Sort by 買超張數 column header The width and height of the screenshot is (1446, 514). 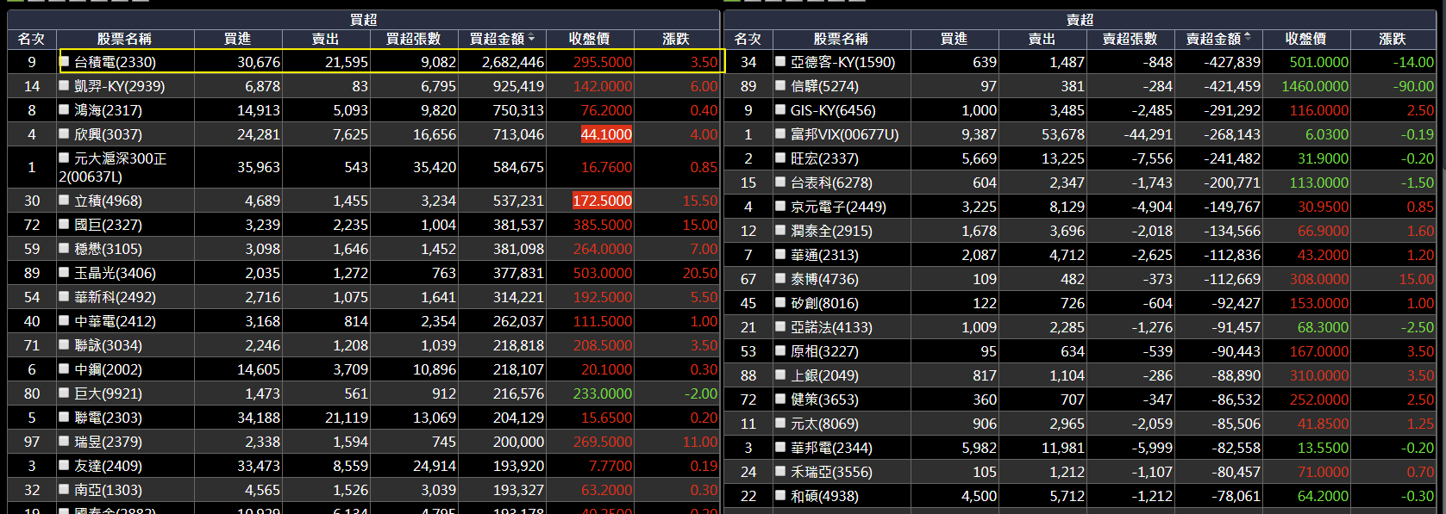(413, 39)
